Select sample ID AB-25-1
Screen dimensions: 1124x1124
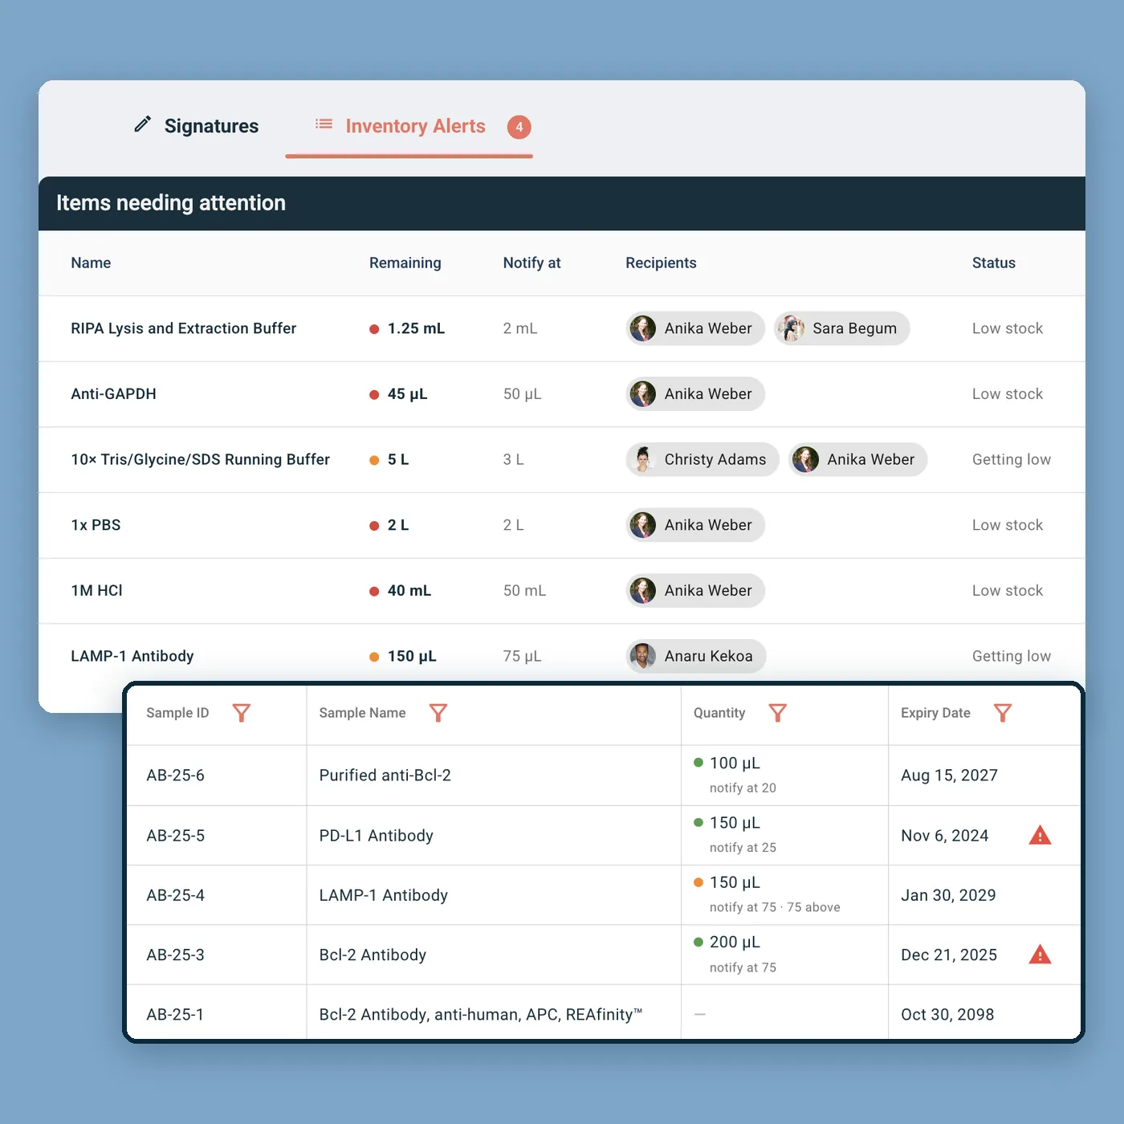pos(174,1015)
